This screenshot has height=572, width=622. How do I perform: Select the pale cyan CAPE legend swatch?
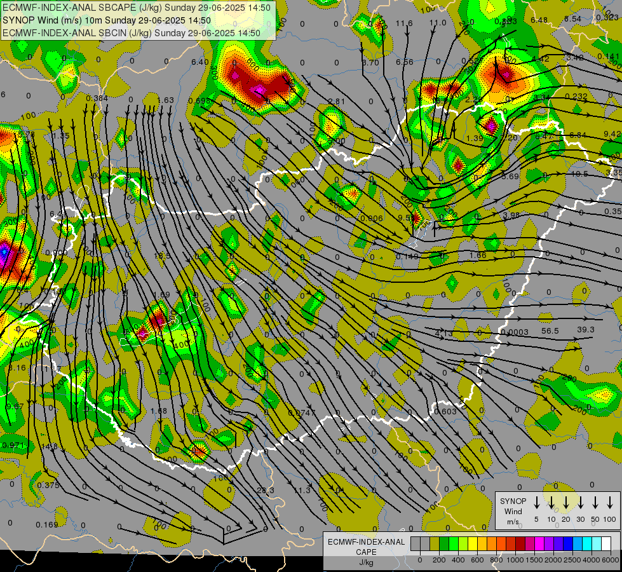pyautogui.click(x=596, y=544)
